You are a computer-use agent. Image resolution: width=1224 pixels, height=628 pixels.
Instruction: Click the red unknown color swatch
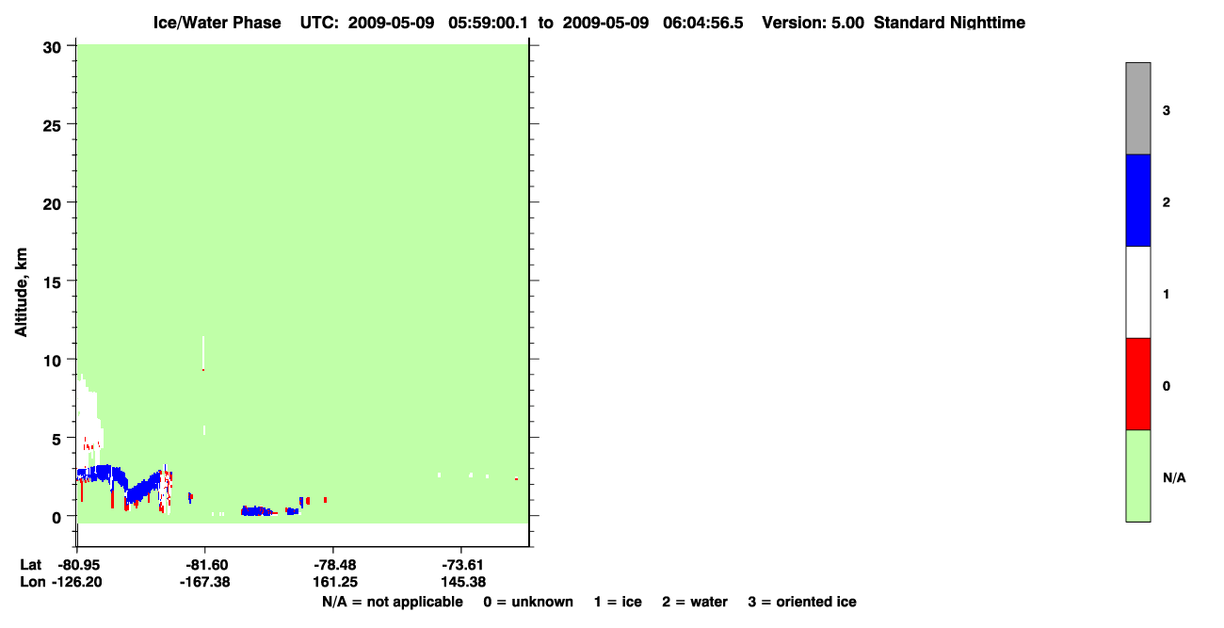tap(1137, 384)
